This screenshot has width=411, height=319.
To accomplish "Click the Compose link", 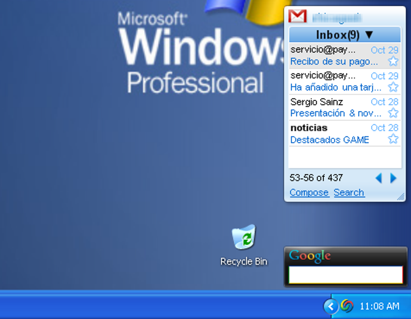I will tap(309, 193).
